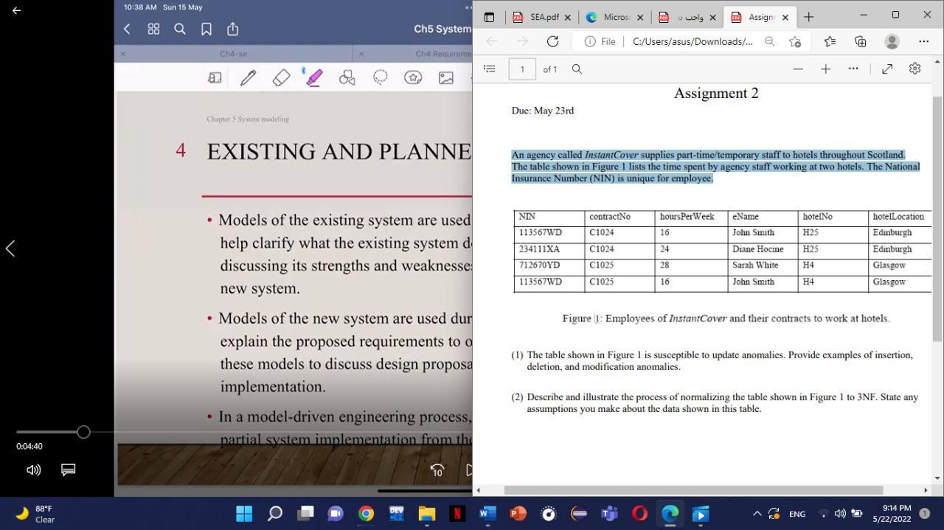Click the address bar file path
Screen dimensions: 944x530
693,41
